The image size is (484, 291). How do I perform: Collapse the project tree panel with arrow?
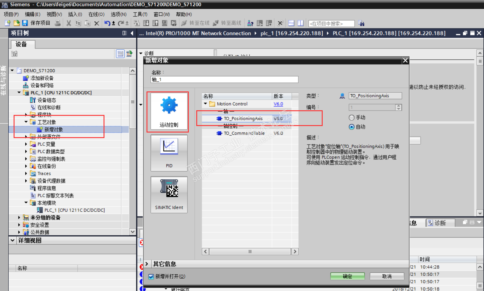(132, 33)
